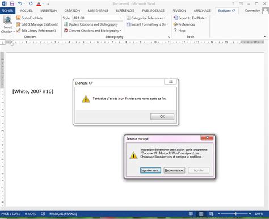This screenshot has height=219, width=269.
Task: Open Ribbon Display Options icon
Action: (241, 3)
